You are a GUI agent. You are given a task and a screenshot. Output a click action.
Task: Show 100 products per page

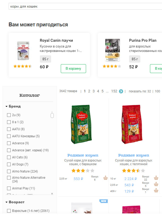click(x=158, y=91)
